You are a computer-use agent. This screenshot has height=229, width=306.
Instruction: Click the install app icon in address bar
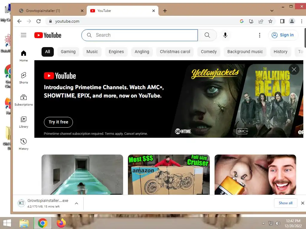tap(251, 21)
